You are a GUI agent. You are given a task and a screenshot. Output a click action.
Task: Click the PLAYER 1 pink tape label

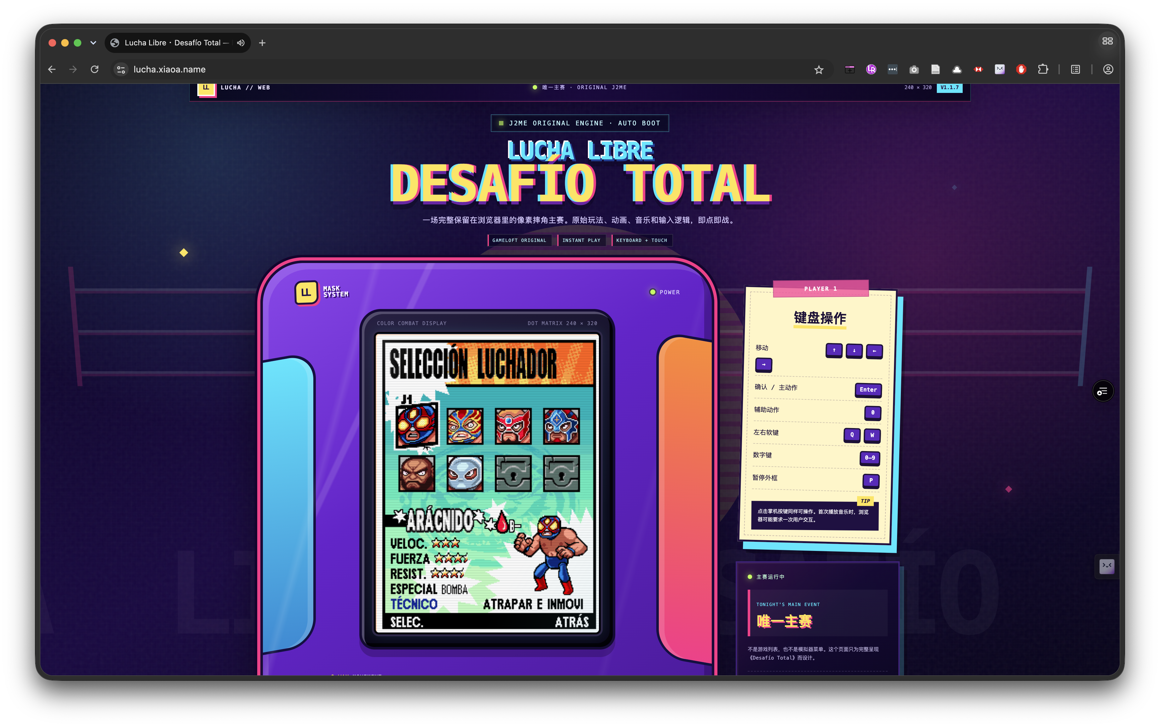coord(820,289)
